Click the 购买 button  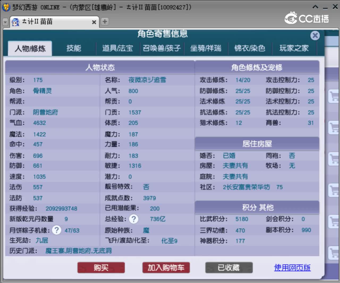click(x=101, y=268)
